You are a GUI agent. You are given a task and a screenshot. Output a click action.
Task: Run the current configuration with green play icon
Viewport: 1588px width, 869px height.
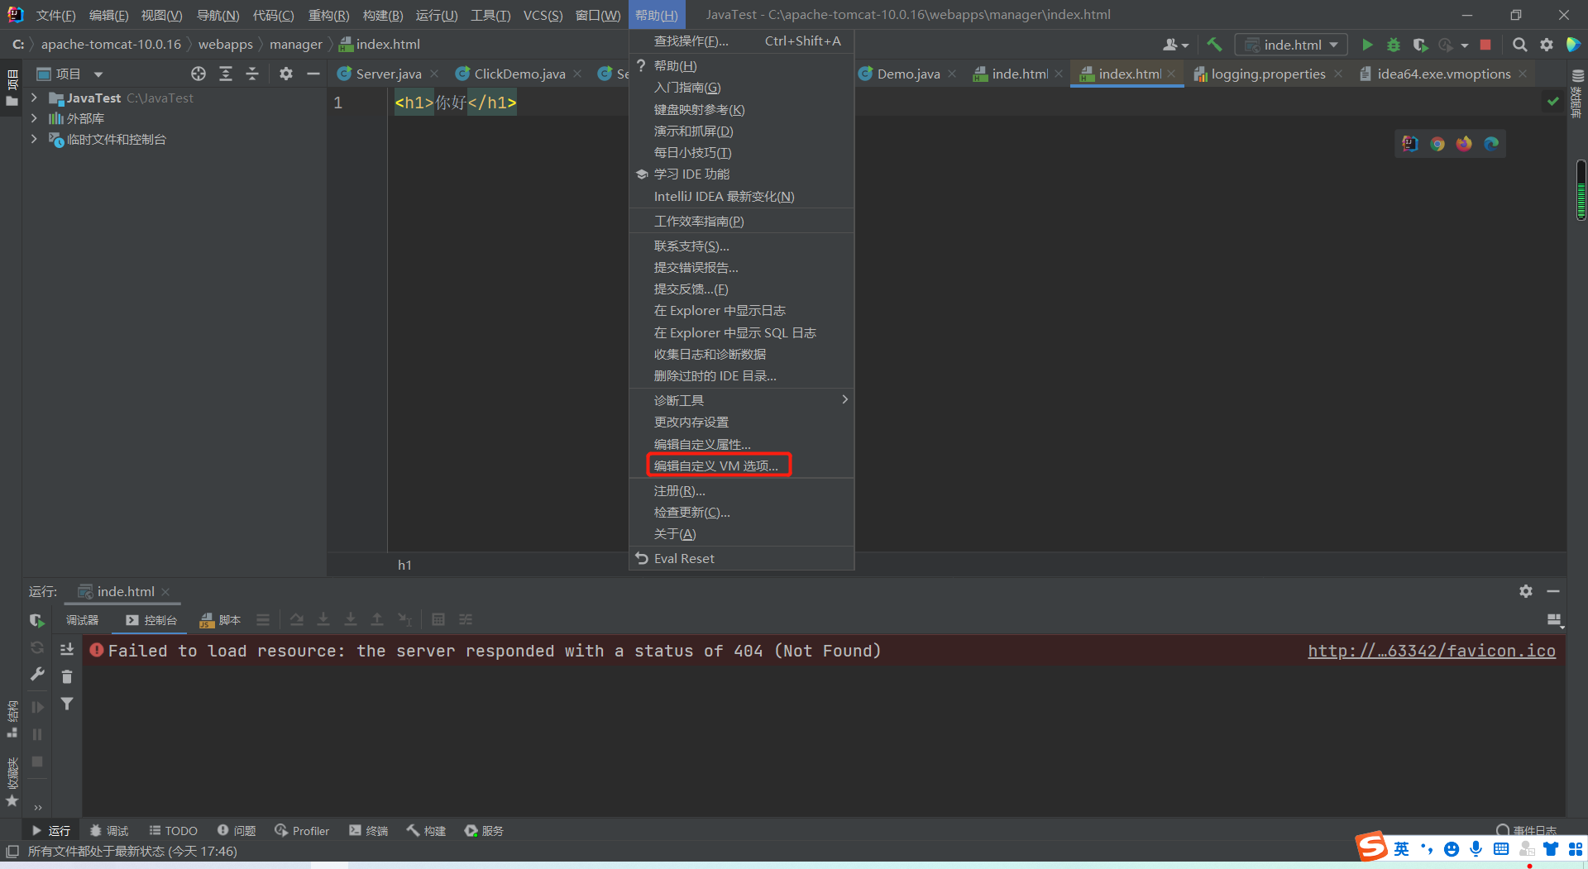(x=1368, y=45)
